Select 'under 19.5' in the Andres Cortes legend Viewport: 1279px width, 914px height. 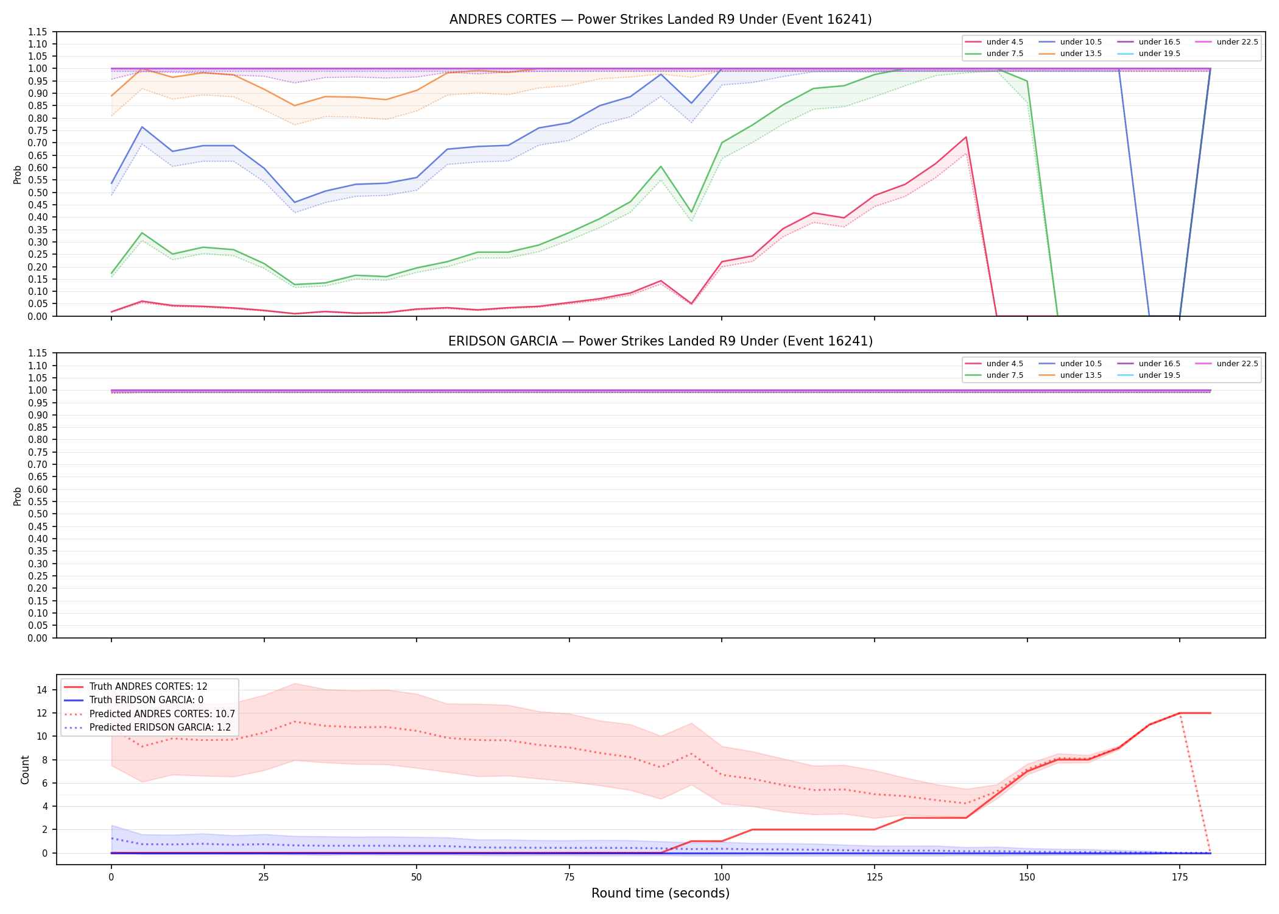(x=1149, y=54)
